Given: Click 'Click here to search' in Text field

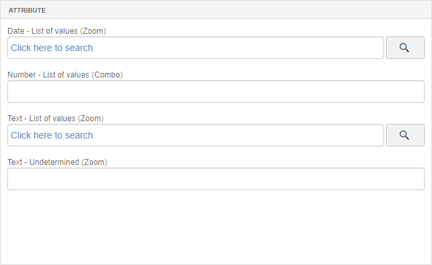Looking at the screenshot, I should (x=52, y=135).
